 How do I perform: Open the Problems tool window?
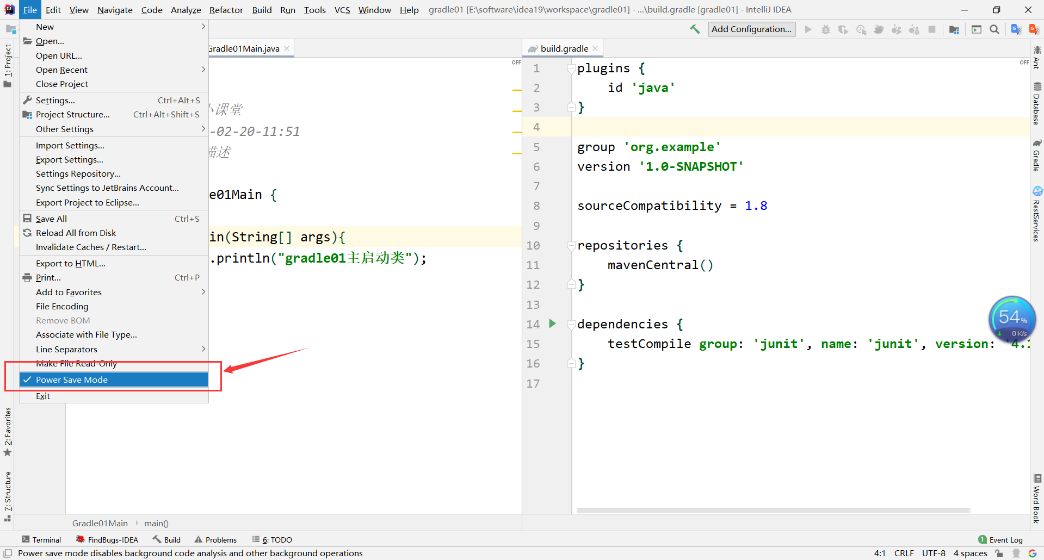[215, 539]
